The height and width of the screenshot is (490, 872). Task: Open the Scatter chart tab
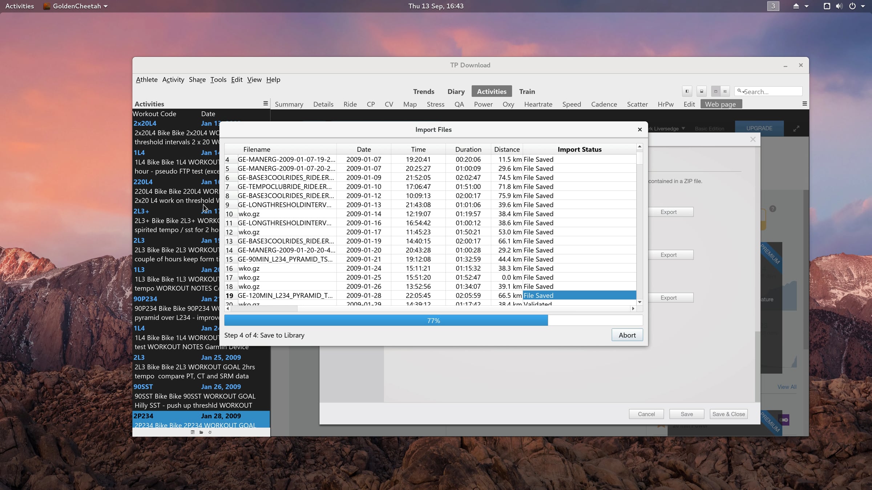pyautogui.click(x=637, y=104)
